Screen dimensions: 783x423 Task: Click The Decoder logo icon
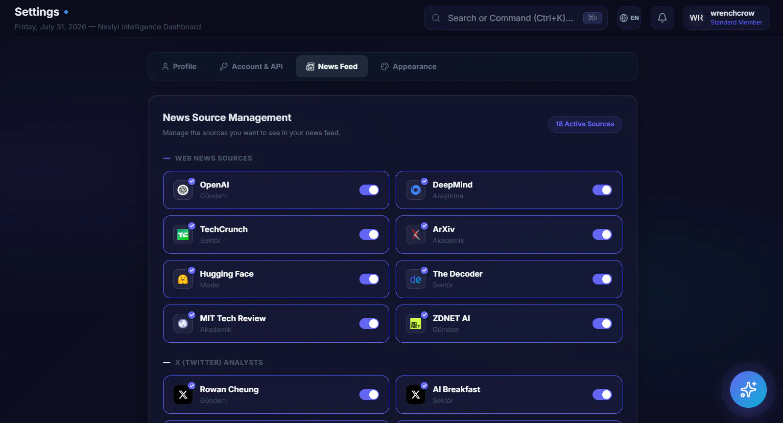tap(416, 279)
